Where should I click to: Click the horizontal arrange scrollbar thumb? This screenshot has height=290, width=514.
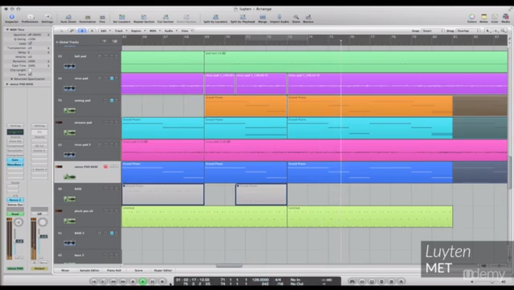tap(229, 266)
